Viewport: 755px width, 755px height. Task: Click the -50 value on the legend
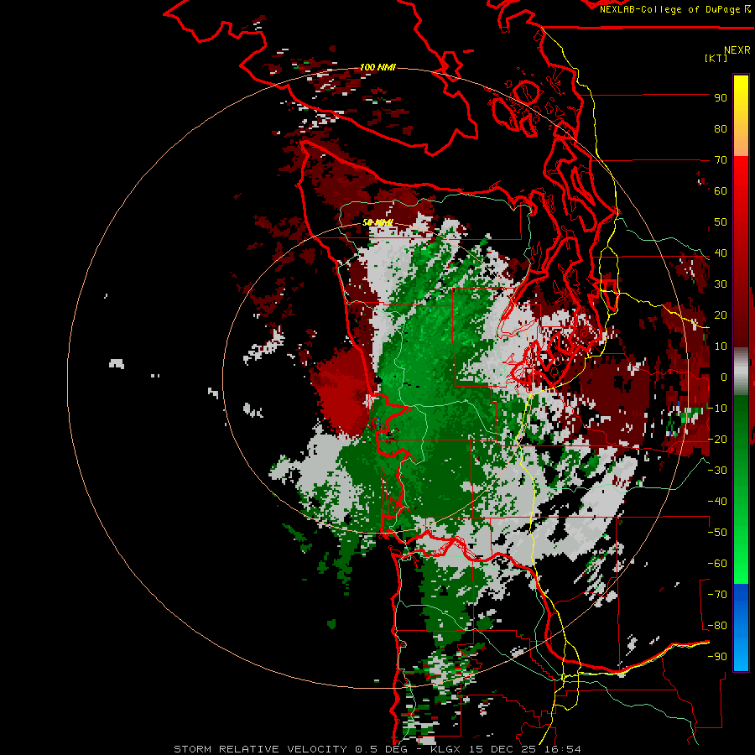click(717, 533)
